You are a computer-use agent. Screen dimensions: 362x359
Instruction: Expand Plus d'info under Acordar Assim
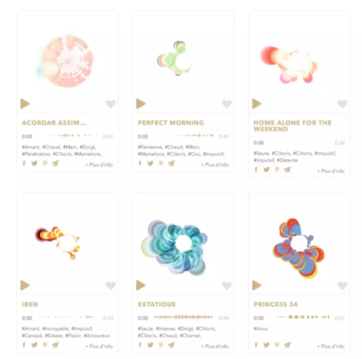click(99, 165)
